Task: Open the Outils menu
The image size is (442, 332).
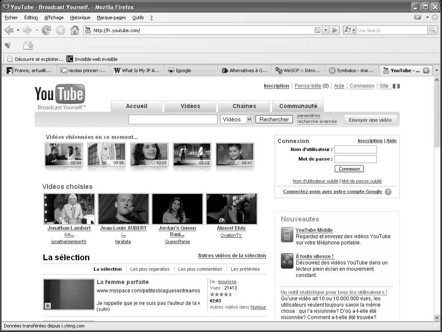Action: pos(138,18)
